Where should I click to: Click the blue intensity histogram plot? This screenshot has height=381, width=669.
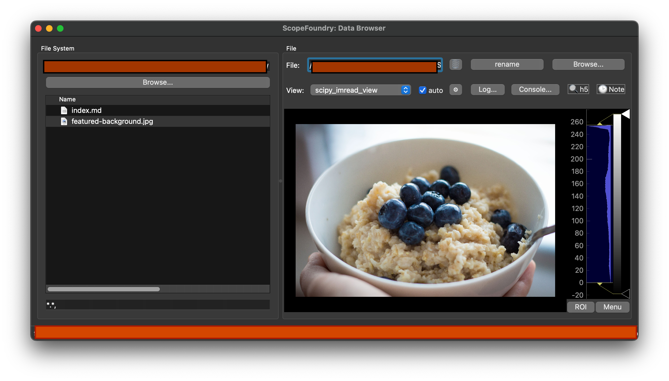click(599, 204)
